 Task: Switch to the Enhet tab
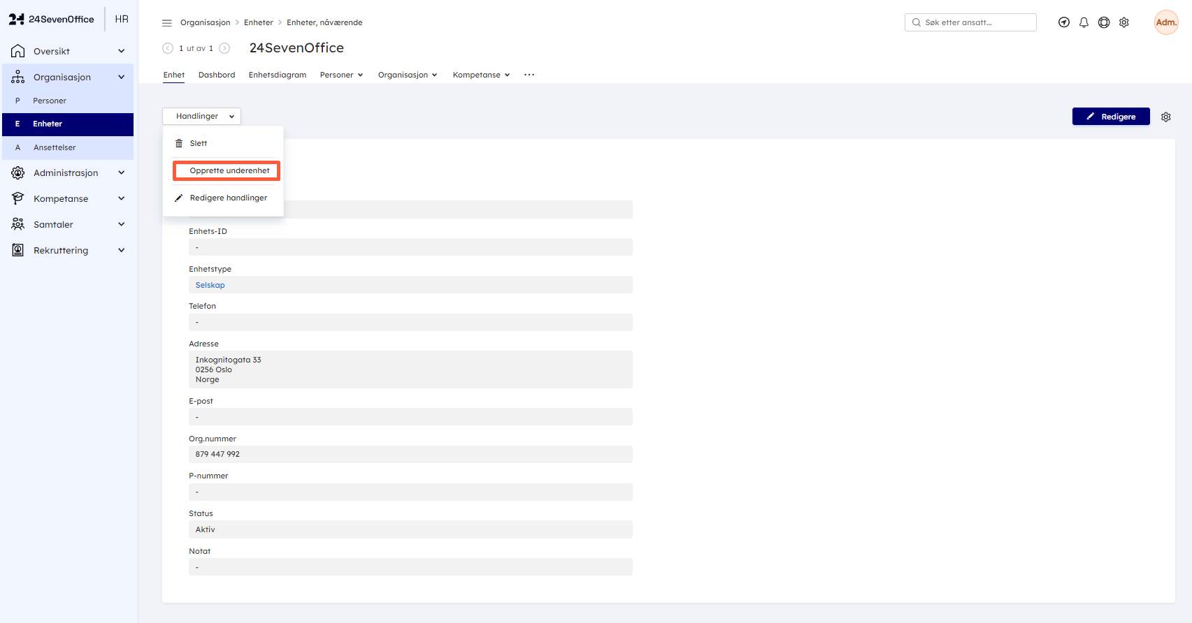174,75
